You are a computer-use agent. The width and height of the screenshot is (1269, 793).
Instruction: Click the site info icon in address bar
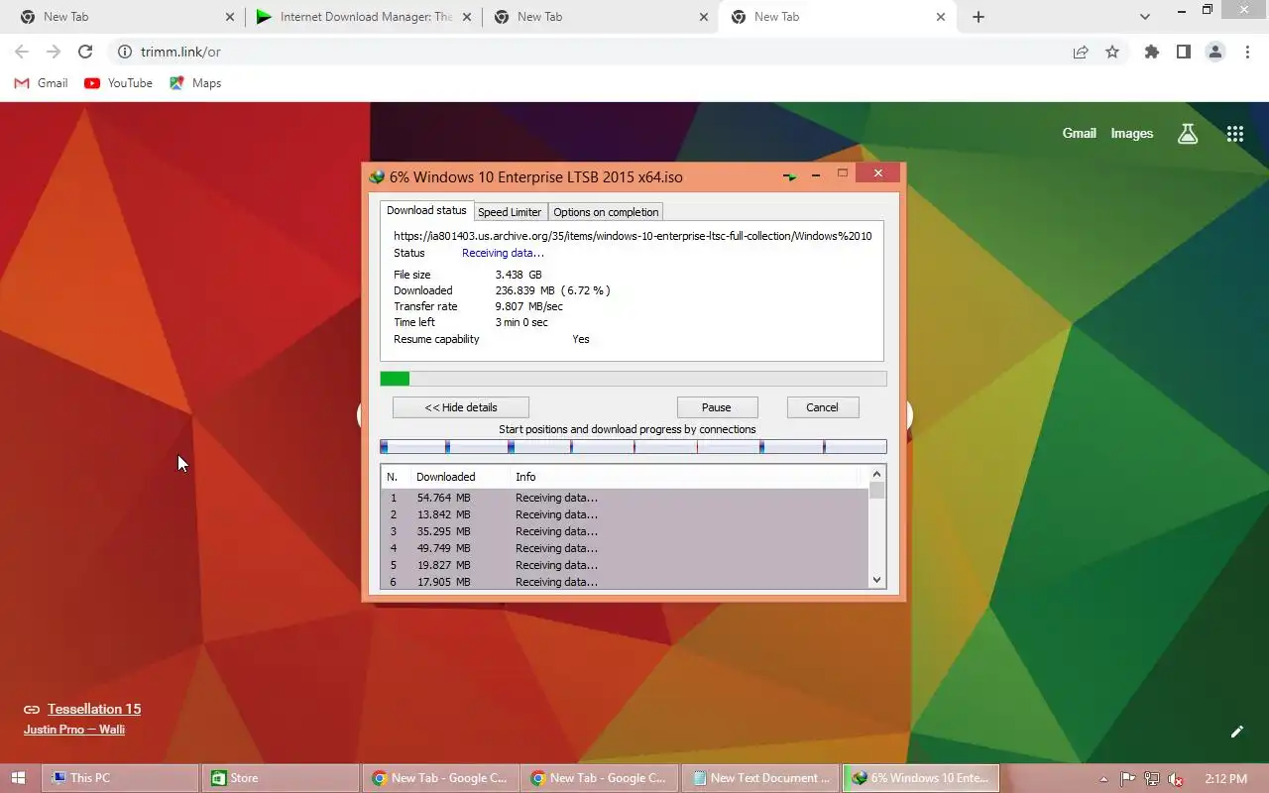click(125, 52)
